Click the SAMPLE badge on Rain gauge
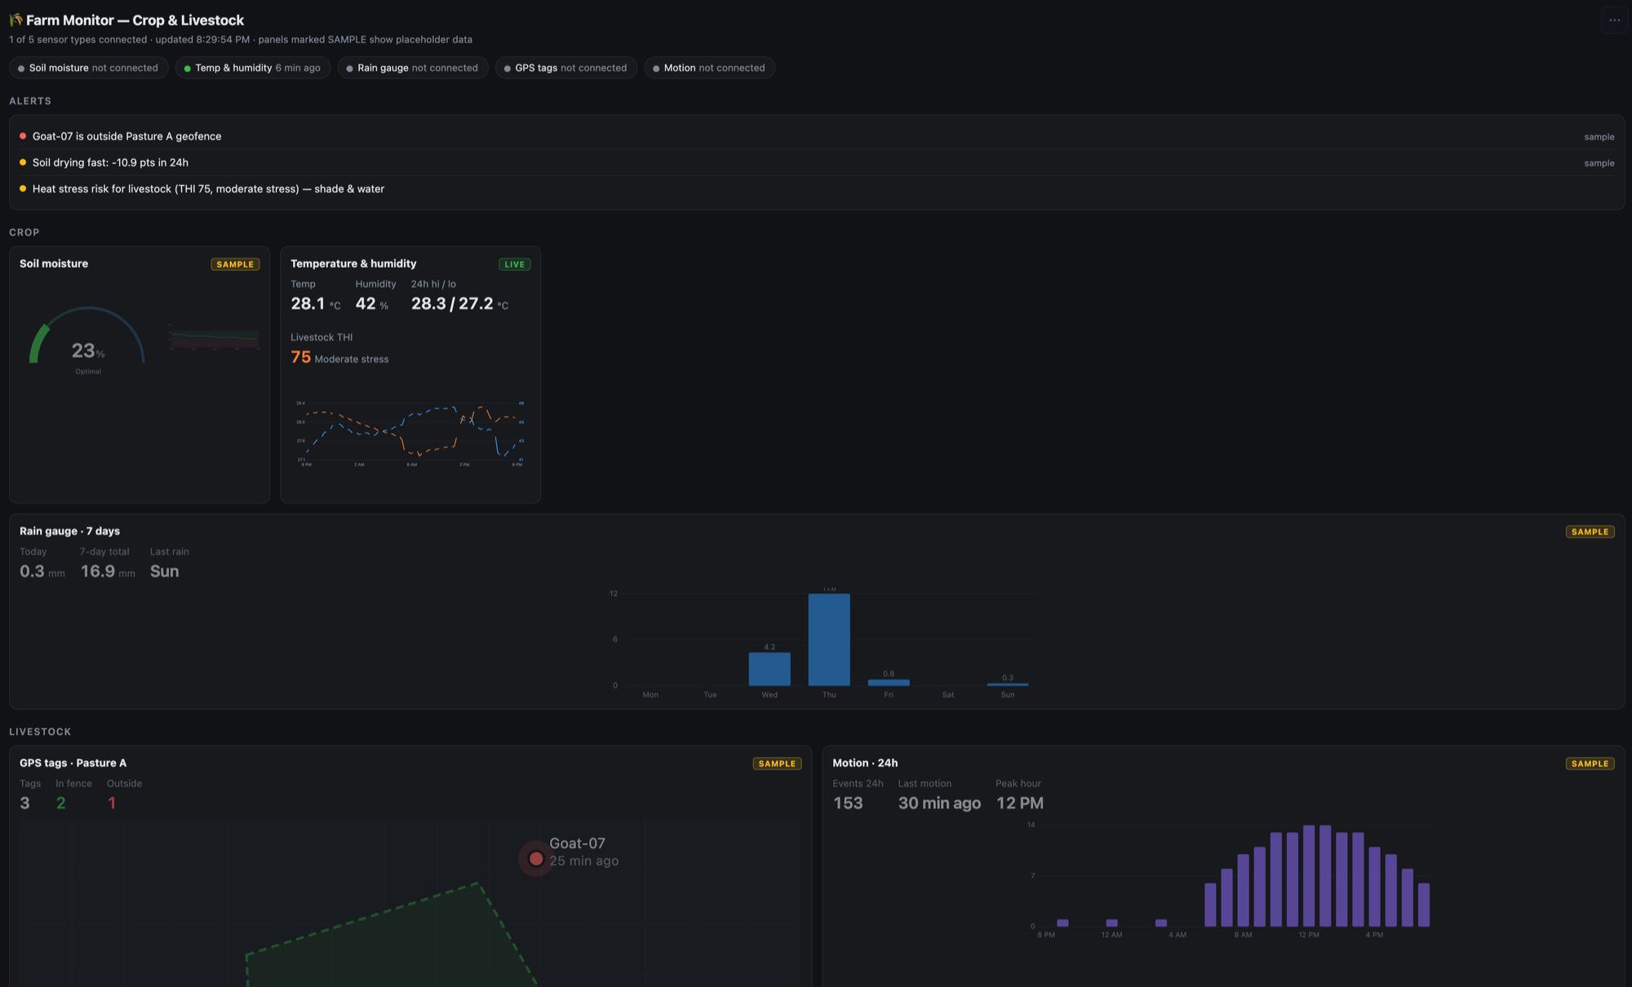This screenshot has height=987, width=1632. pyautogui.click(x=1590, y=532)
